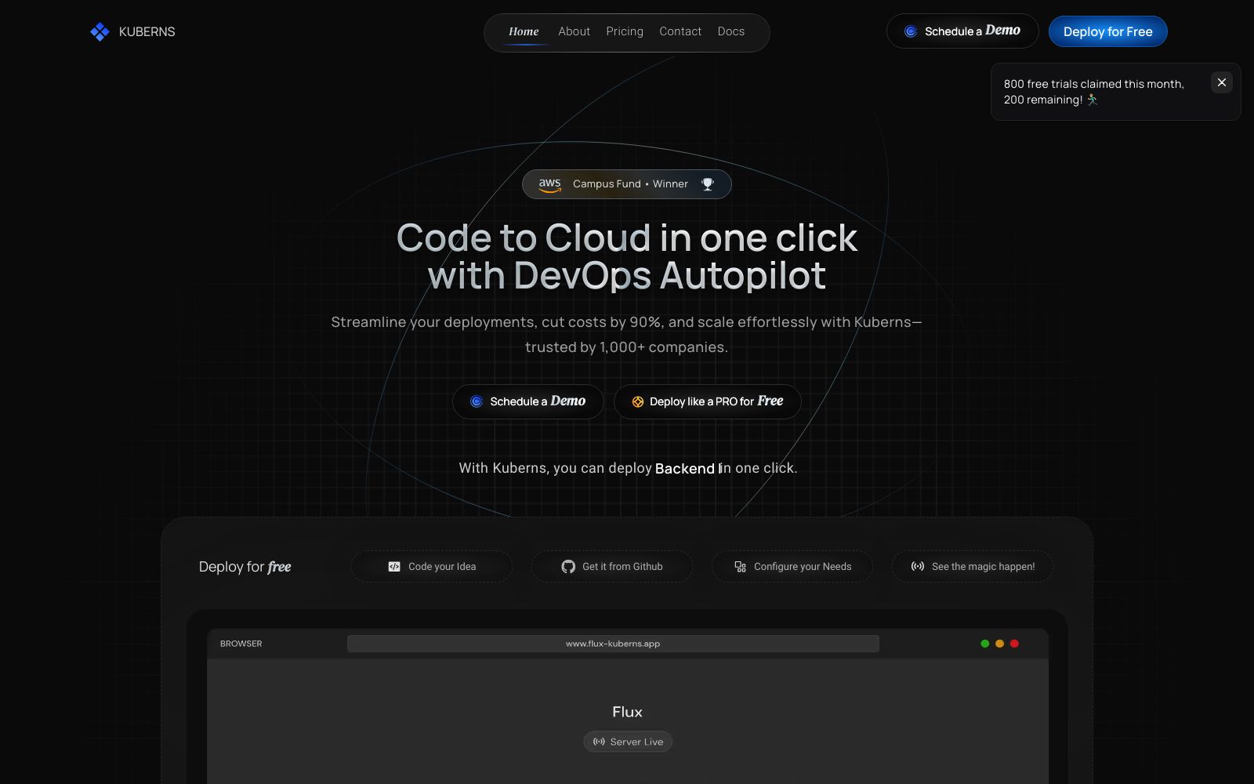Viewport: 1254px width, 784px height.
Task: Click the Kuberns diamond logo icon
Action: (x=100, y=32)
